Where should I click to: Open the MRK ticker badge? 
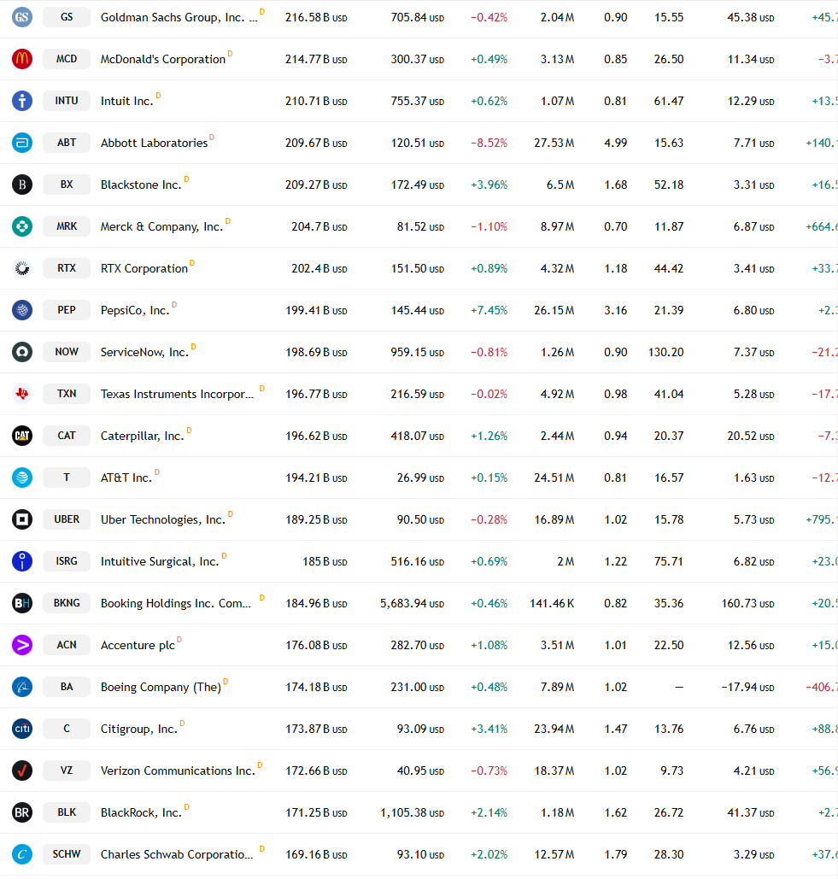pyautogui.click(x=67, y=226)
